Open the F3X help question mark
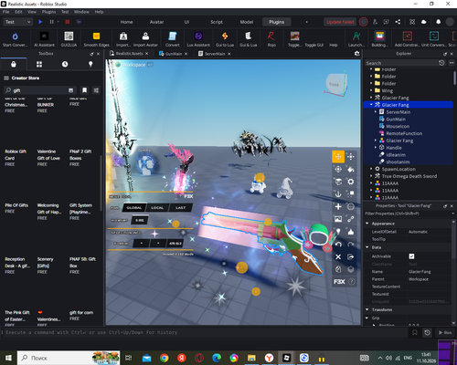The image size is (457, 365). coord(352,282)
